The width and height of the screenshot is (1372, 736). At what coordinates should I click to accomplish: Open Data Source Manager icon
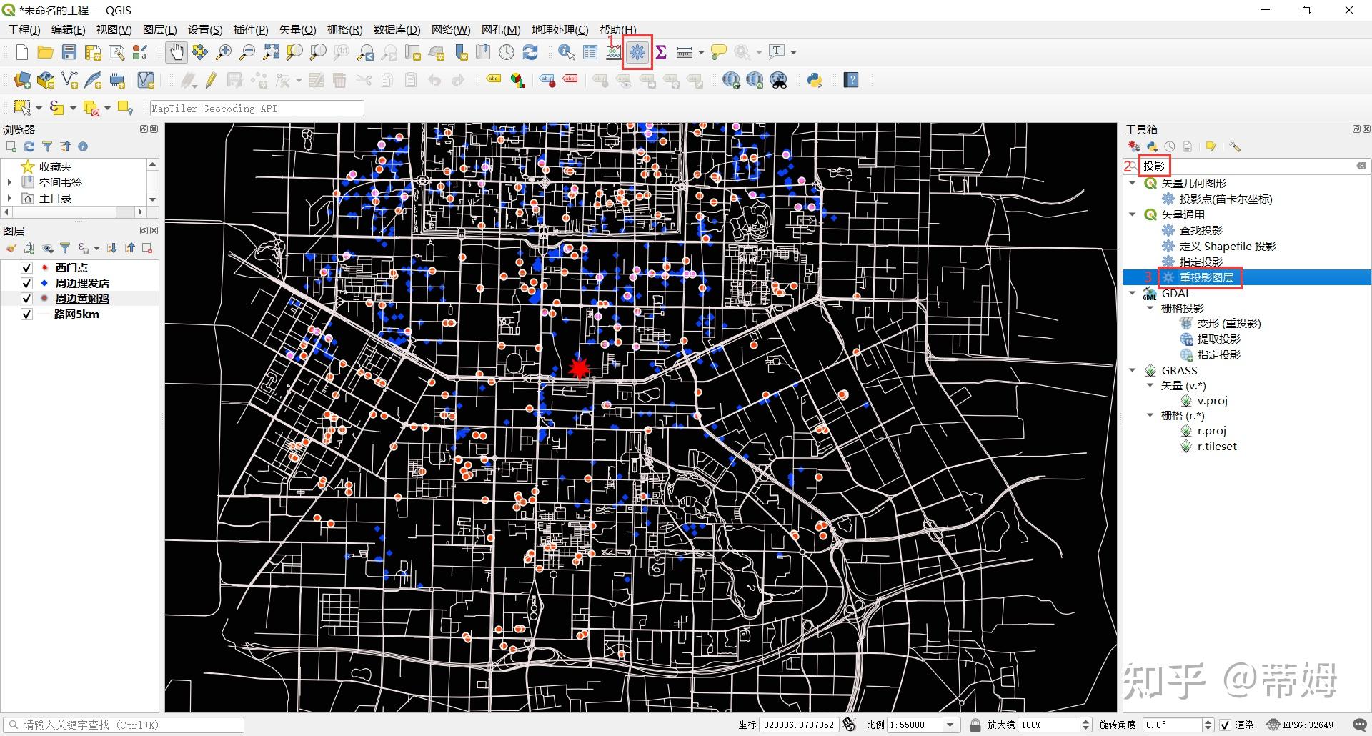tap(22, 80)
